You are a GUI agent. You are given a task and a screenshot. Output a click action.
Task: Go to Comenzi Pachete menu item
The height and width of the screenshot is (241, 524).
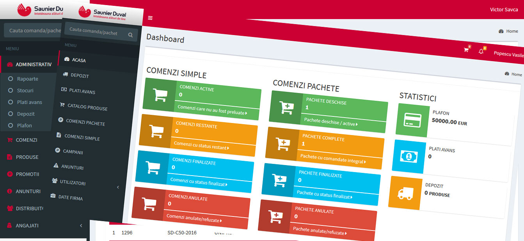pyautogui.click(x=85, y=122)
